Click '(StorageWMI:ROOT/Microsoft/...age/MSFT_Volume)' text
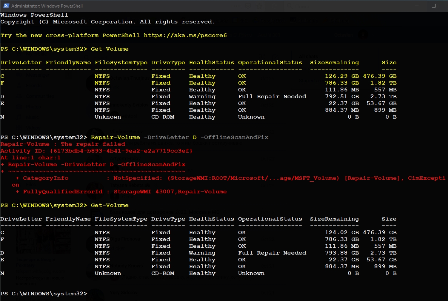Screen dimensions: 448x301 click(253, 178)
